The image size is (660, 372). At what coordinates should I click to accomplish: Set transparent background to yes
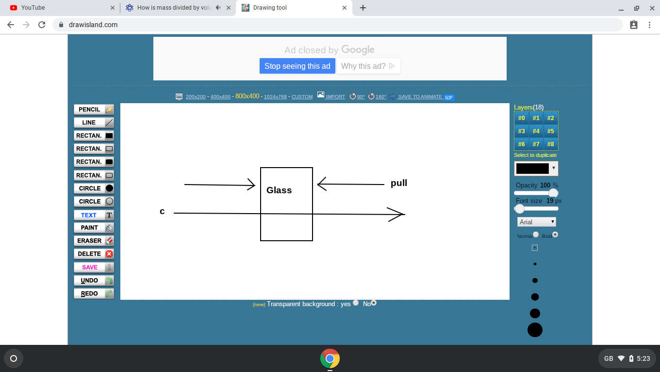(356, 303)
